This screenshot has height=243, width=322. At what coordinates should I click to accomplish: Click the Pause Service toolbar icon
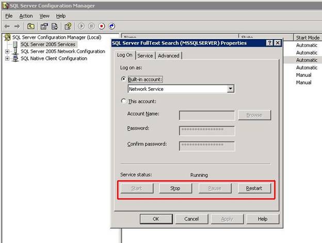91,26
